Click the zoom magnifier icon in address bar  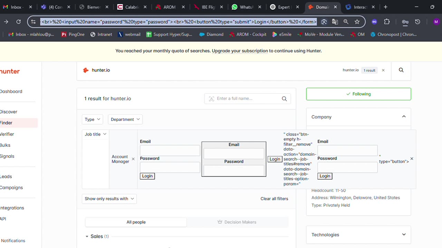pyautogui.click(x=346, y=22)
